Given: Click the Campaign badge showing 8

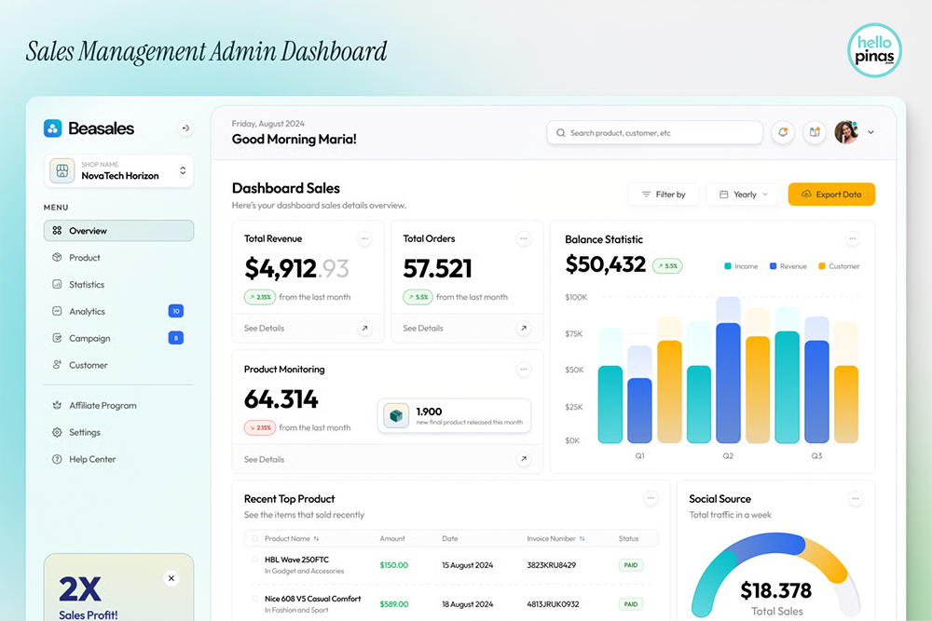Looking at the screenshot, I should click(176, 338).
